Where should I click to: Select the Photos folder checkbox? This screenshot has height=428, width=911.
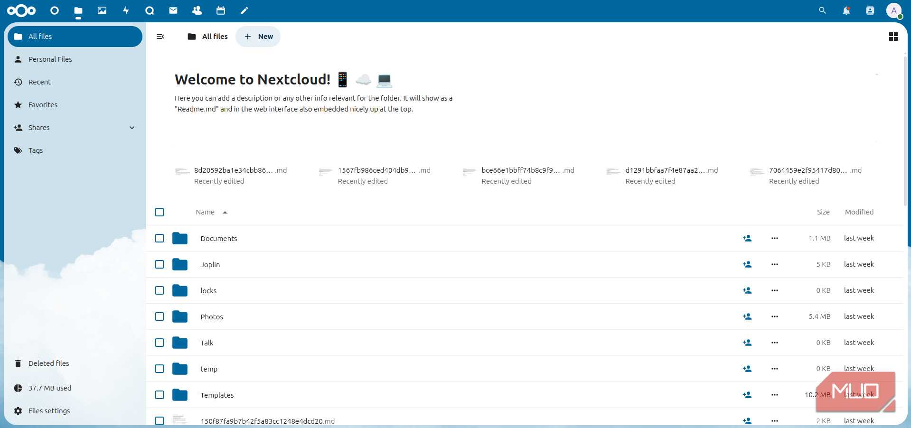[x=160, y=316]
